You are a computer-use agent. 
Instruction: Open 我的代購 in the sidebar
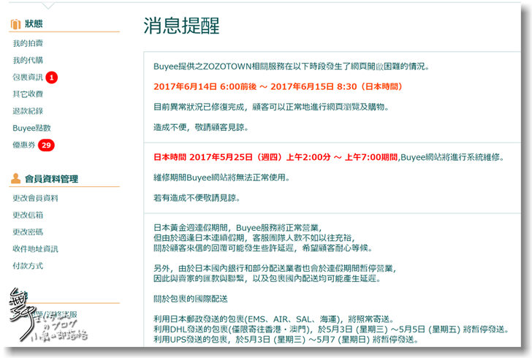(28, 60)
